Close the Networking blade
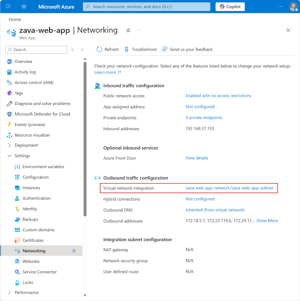This screenshot has width=300, height=301. [x=288, y=30]
